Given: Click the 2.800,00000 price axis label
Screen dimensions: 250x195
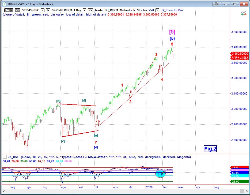Looking at the screenshot, I should (239, 140).
